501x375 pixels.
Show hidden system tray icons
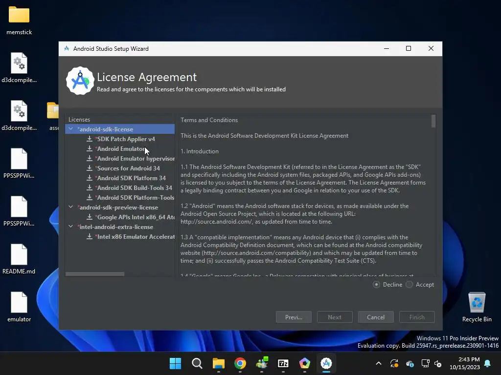coord(378,363)
